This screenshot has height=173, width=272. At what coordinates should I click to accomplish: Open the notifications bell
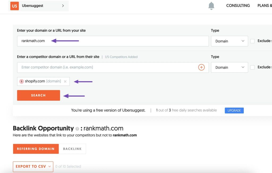[211, 6]
